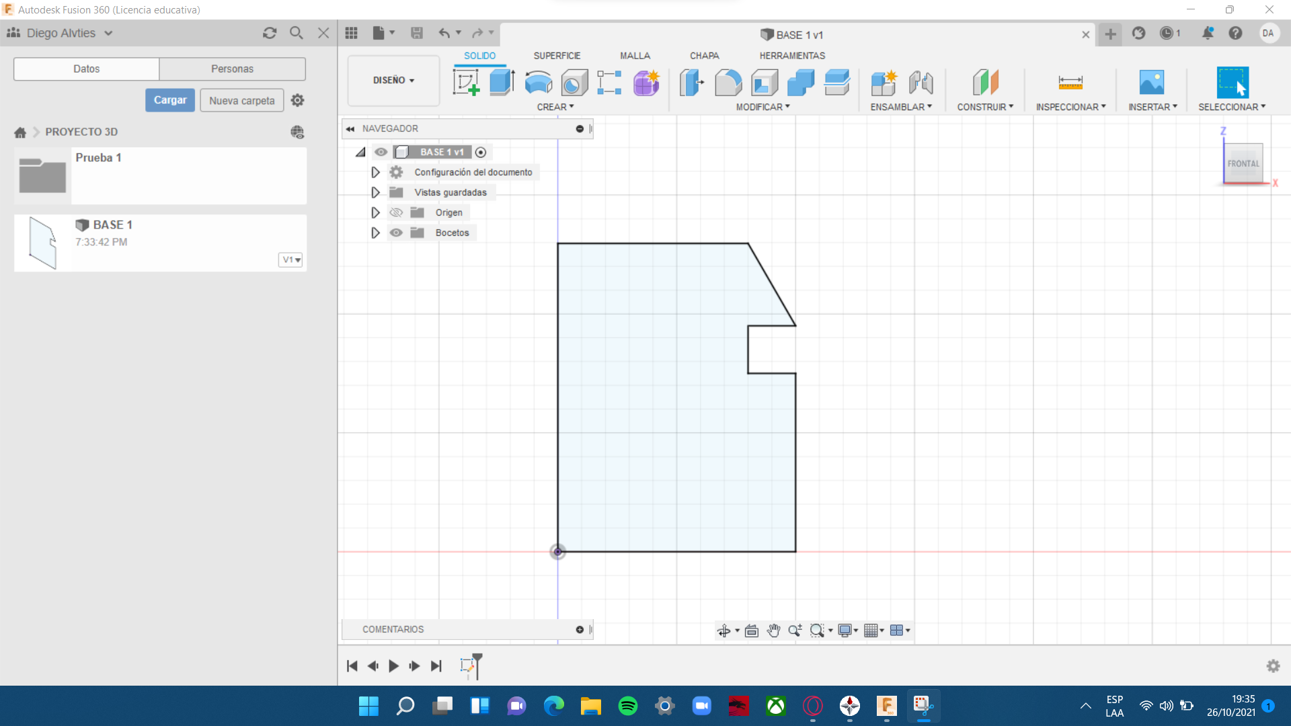Open the data panel grid icon
Screen dimensions: 1291x726
[x=351, y=33]
